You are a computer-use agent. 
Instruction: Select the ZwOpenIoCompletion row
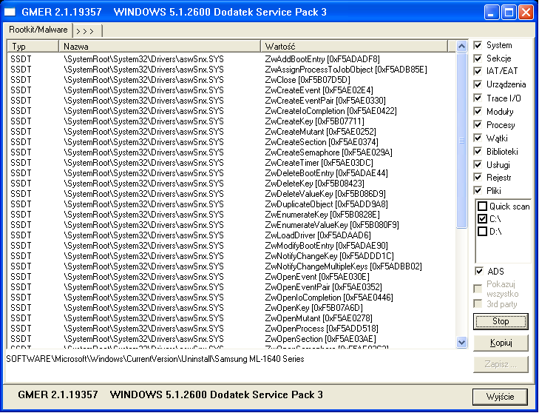tap(231, 298)
